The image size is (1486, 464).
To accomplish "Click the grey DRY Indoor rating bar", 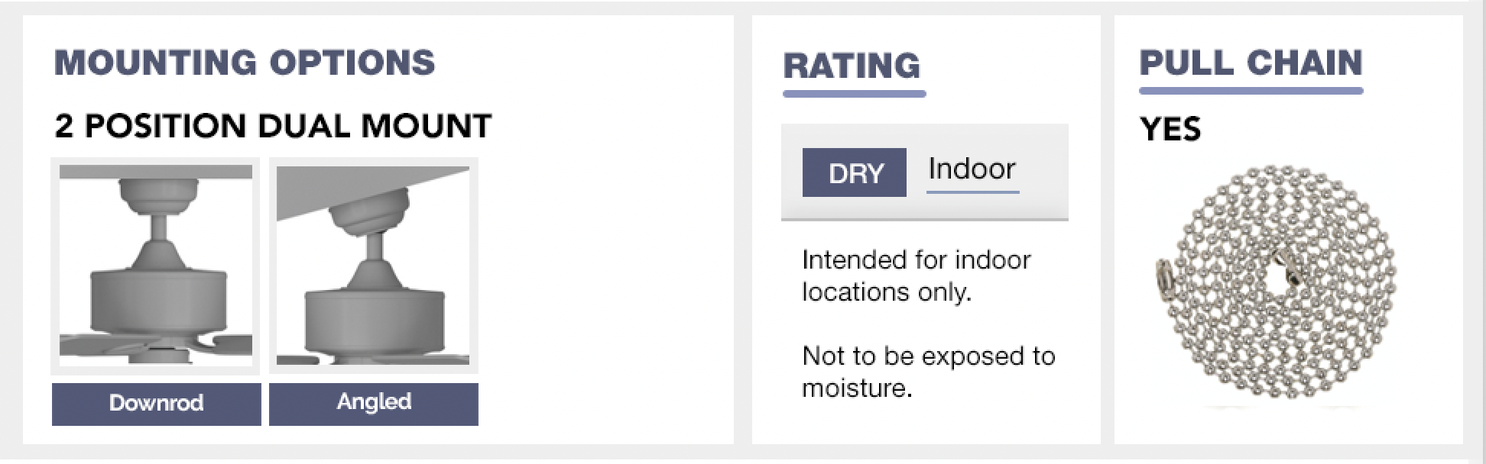I will click(924, 172).
